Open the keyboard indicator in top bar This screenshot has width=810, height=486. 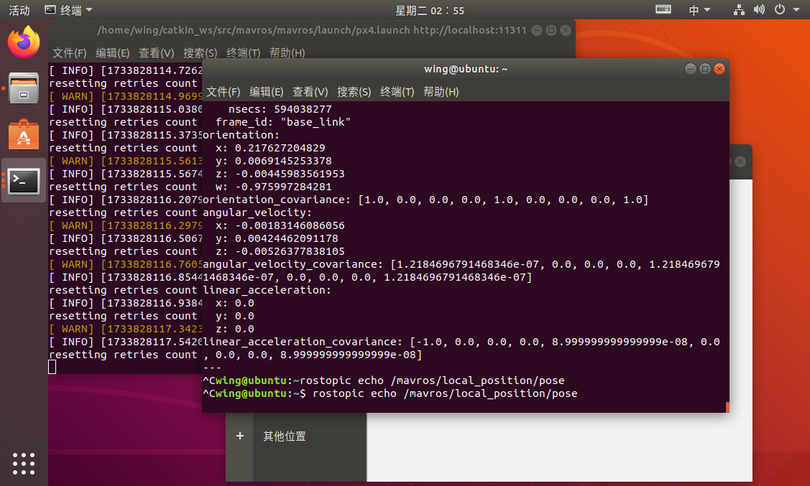pos(663,10)
